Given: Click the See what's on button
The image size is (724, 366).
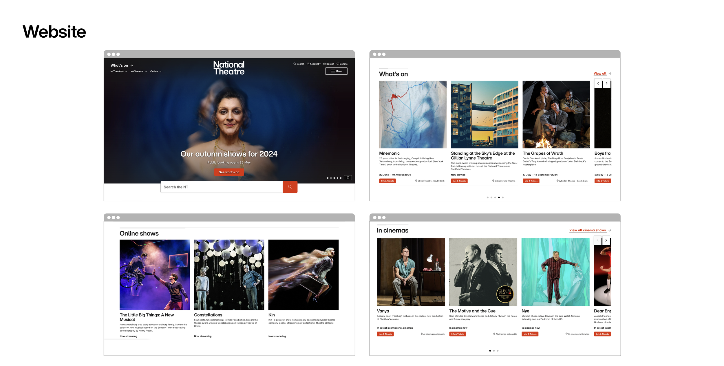Looking at the screenshot, I should pyautogui.click(x=229, y=172).
